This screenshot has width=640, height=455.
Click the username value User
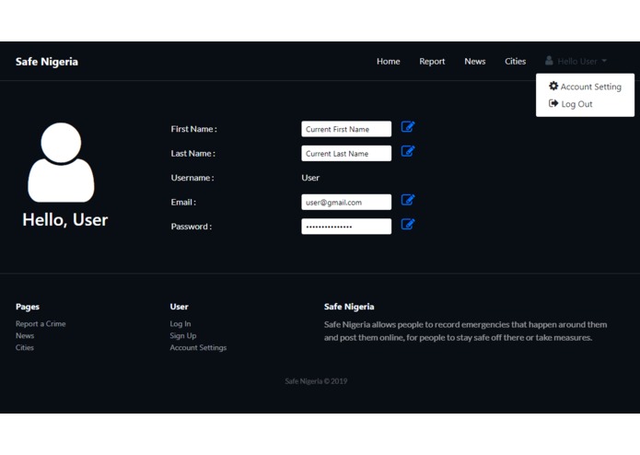click(x=310, y=178)
